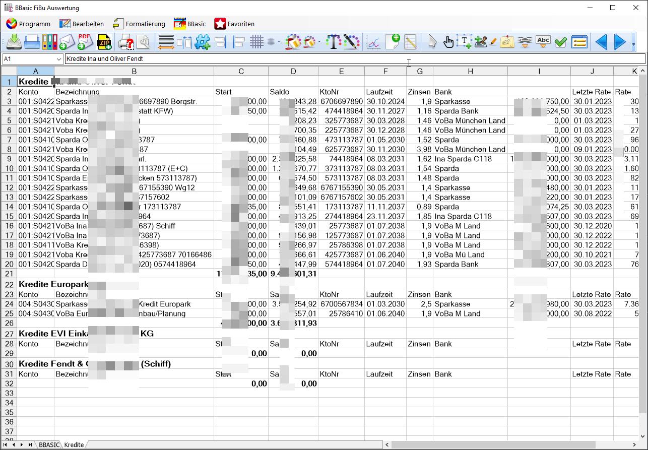Switch to the BBASIC sheet tab
The width and height of the screenshot is (648, 450).
[49, 445]
